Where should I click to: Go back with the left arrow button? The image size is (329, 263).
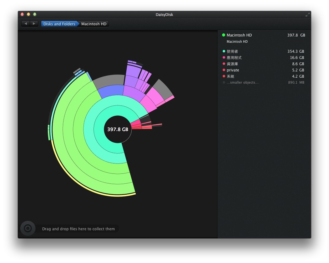(26, 24)
